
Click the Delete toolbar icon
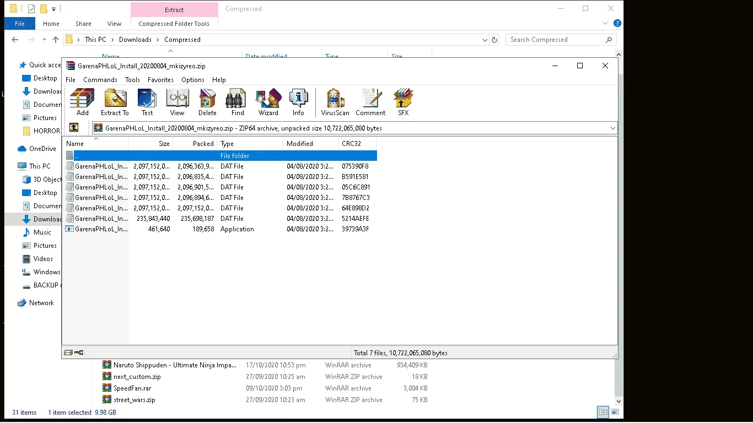pos(207,102)
